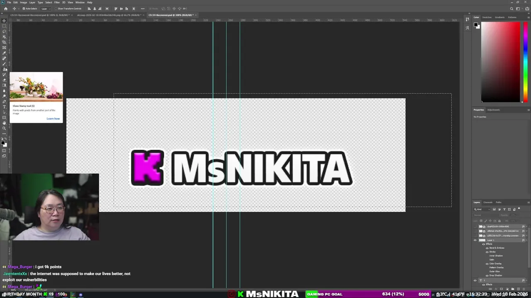Pick a color in the red color field
Viewport: 531px width, 298px height.
pos(500,61)
